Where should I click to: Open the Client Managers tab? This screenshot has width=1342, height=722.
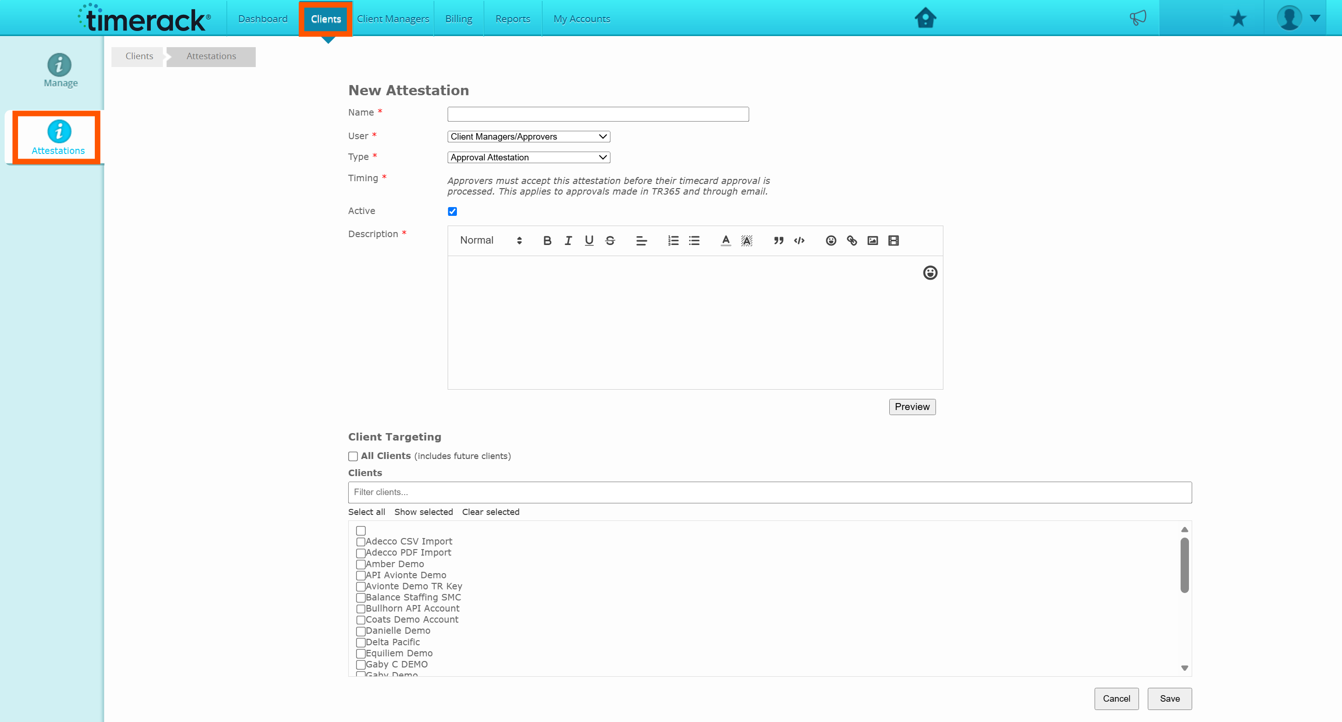point(393,19)
